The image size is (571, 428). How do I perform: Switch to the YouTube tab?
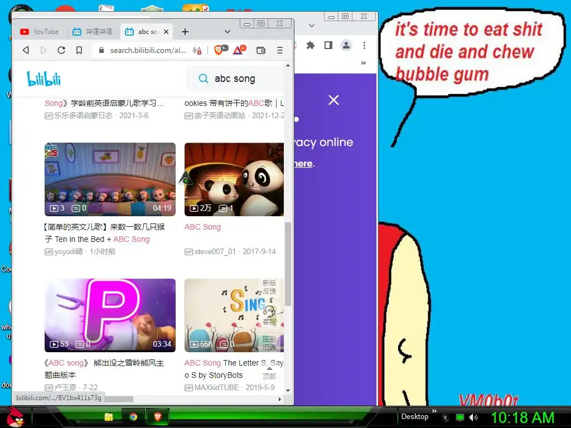point(40,32)
